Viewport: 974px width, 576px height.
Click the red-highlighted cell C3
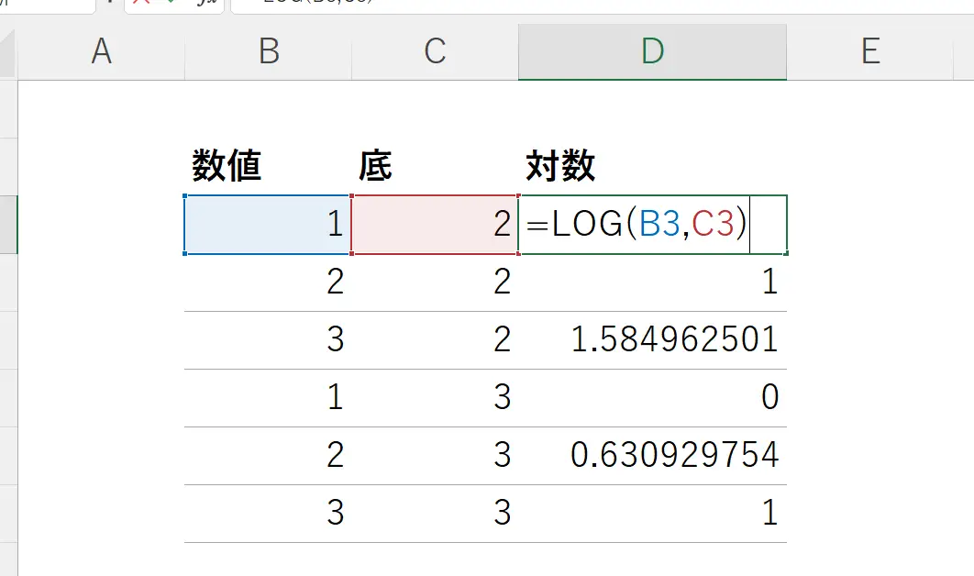[435, 225]
